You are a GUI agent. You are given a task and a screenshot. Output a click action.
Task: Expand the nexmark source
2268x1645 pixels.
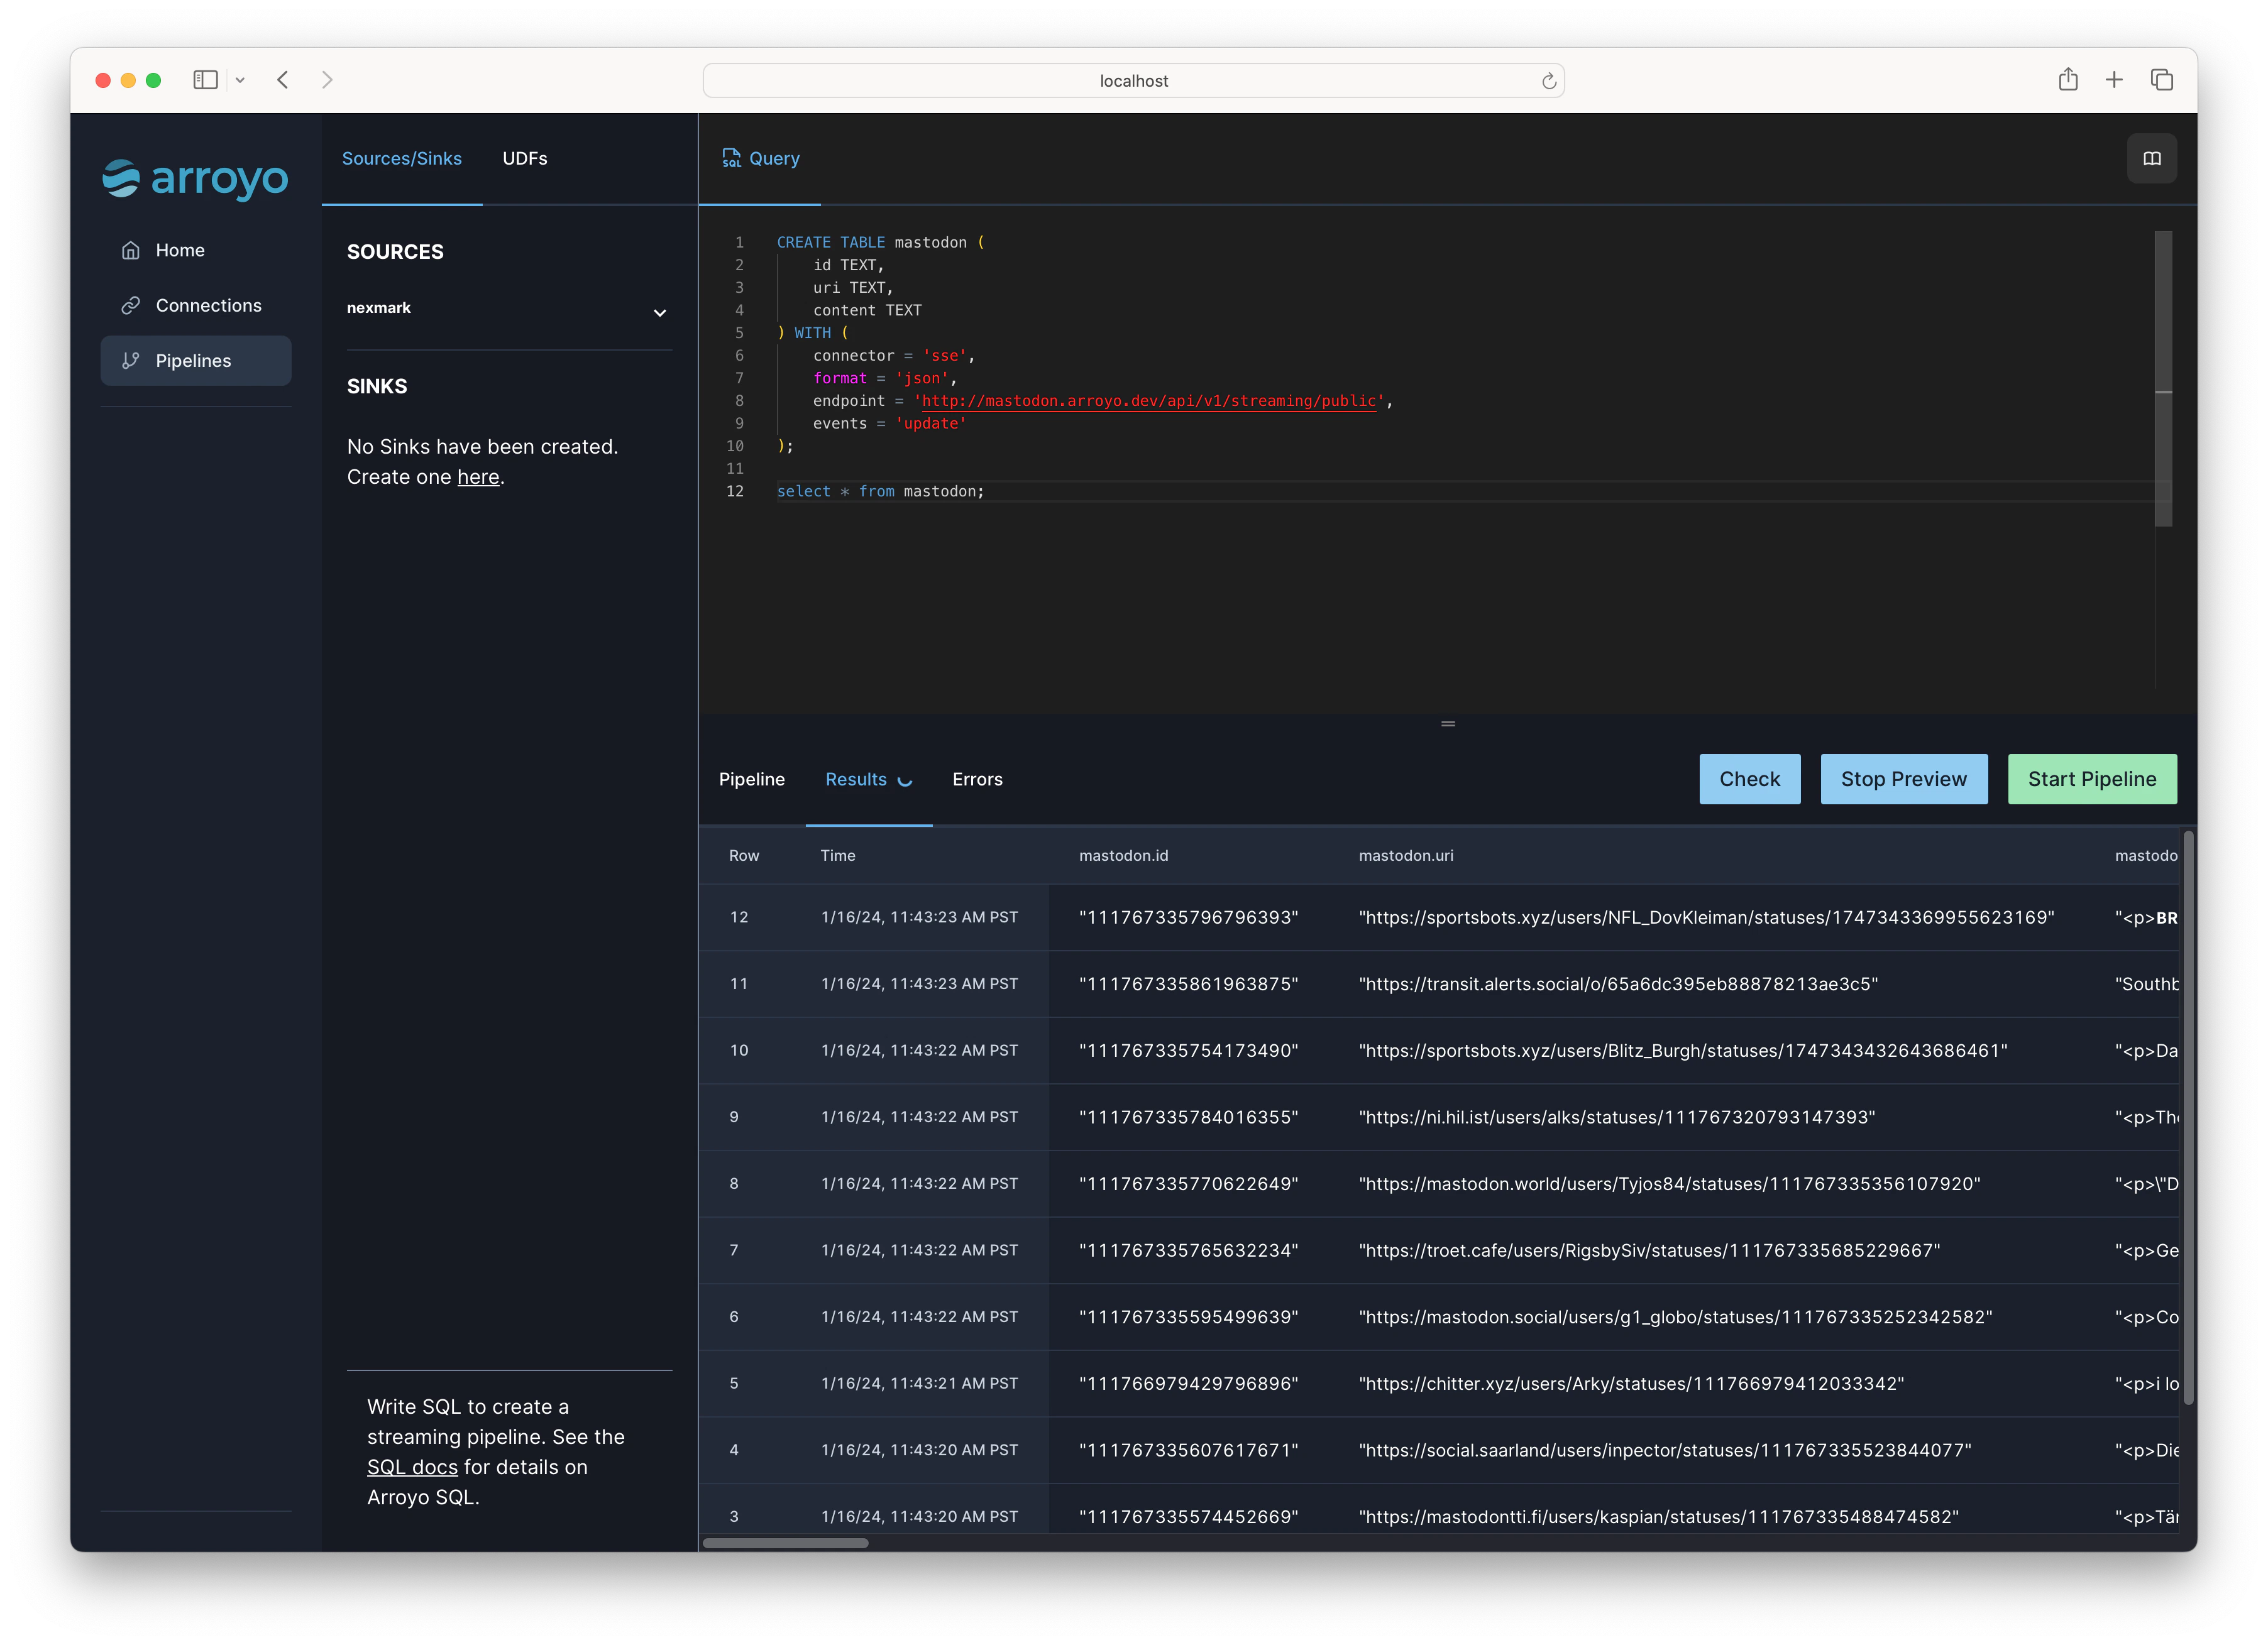click(659, 312)
